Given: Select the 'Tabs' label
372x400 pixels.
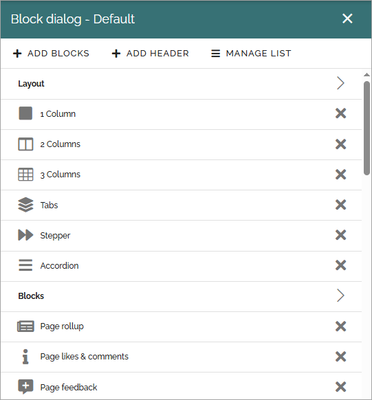Looking at the screenshot, I should tap(49, 205).
